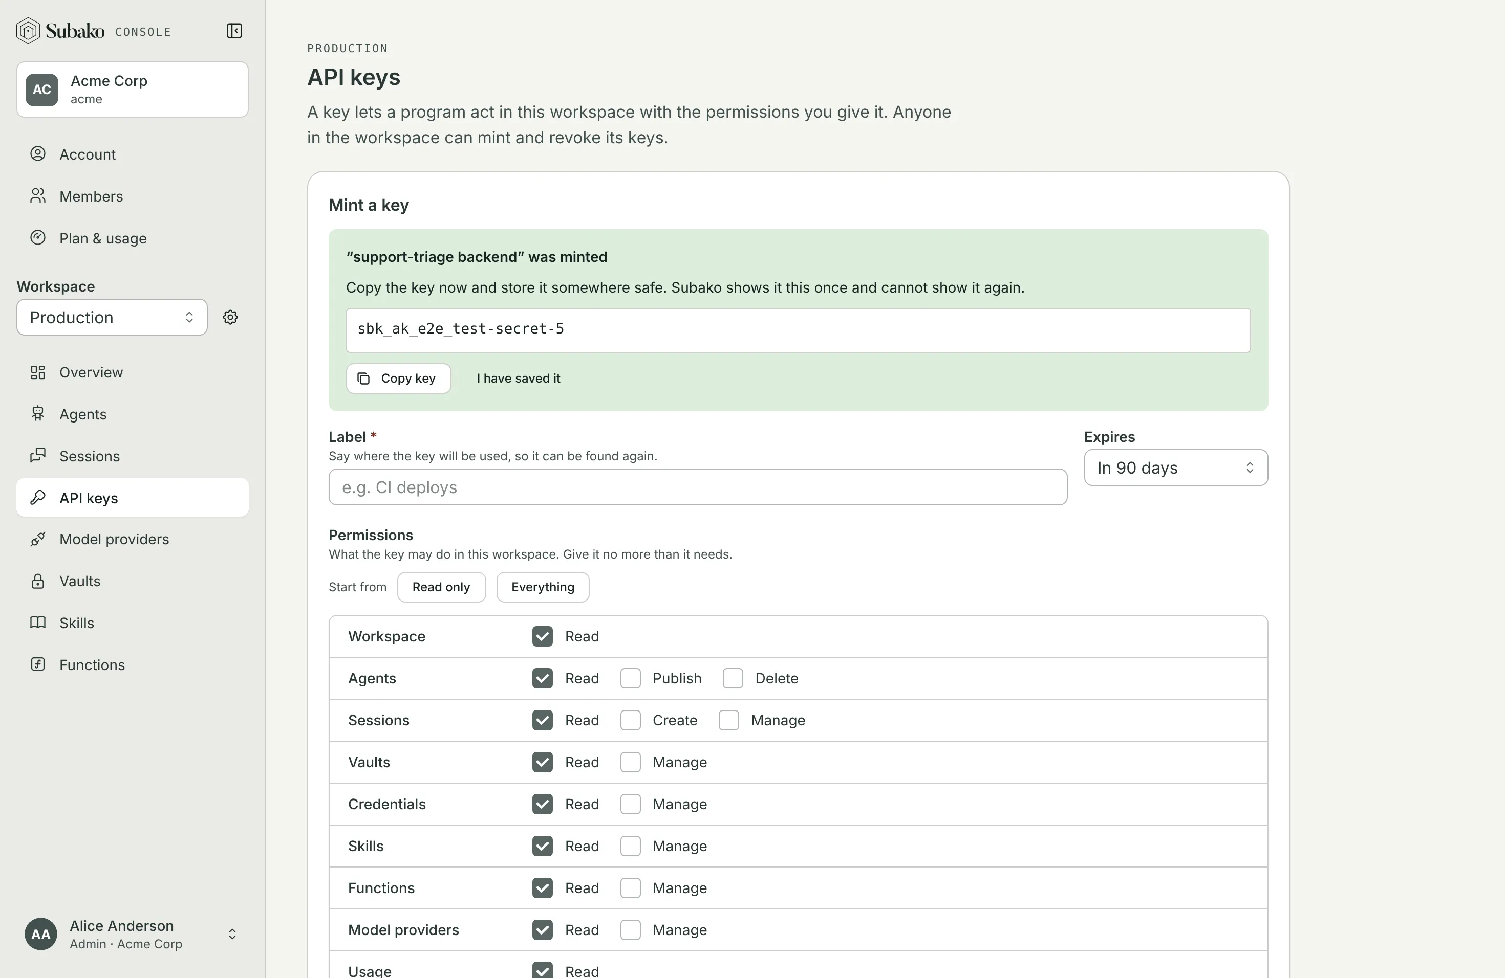The image size is (1505, 978).
Task: Open Members page label in sidebar
Action: click(x=91, y=196)
